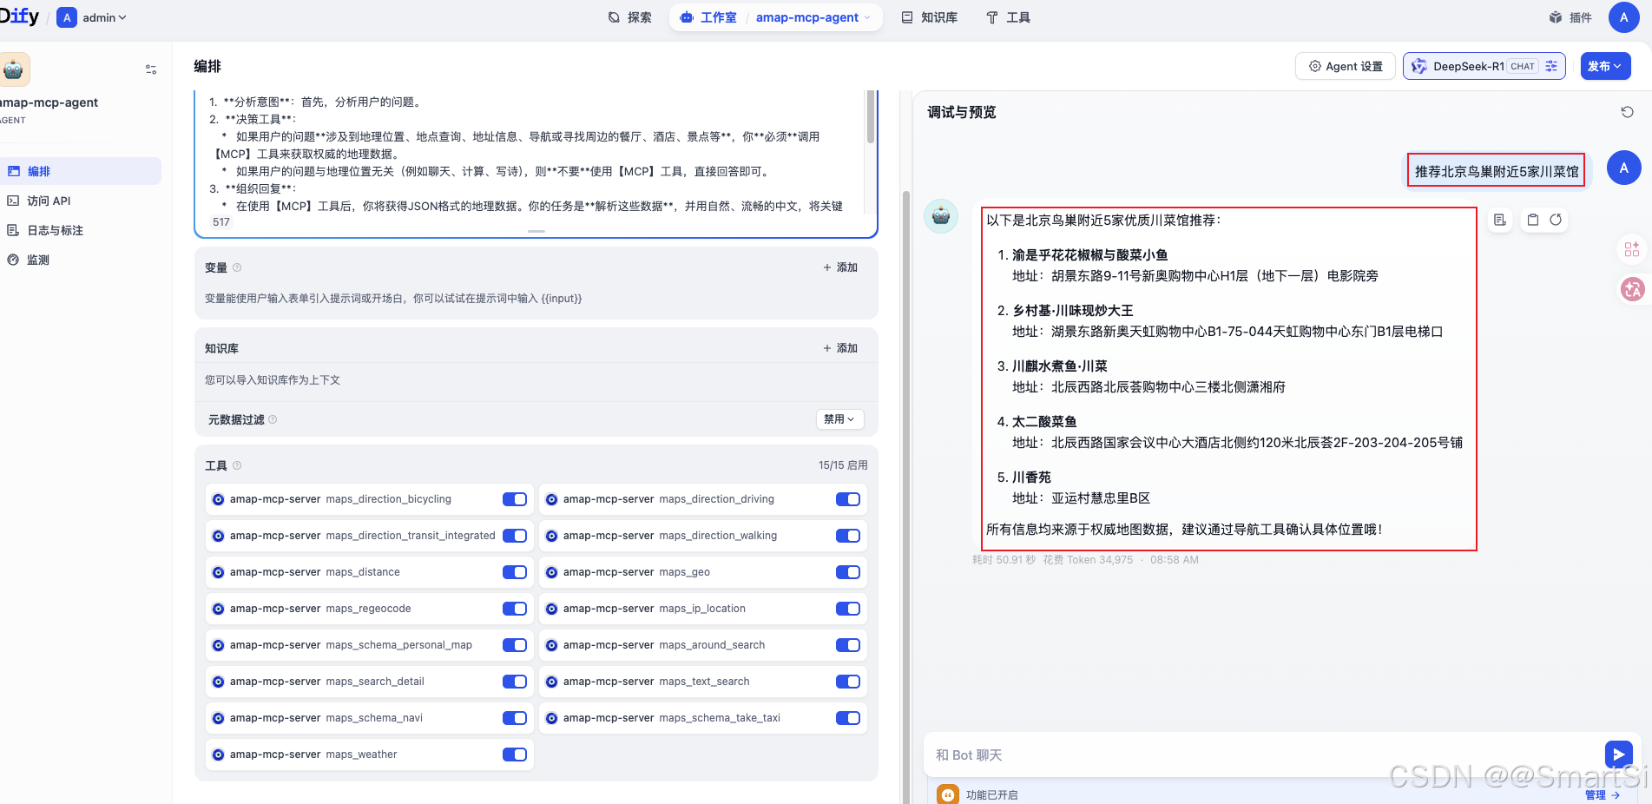Screen dimensions: 1652x804
Task: View the log detail icon beside the reply
Action: click(x=1499, y=220)
